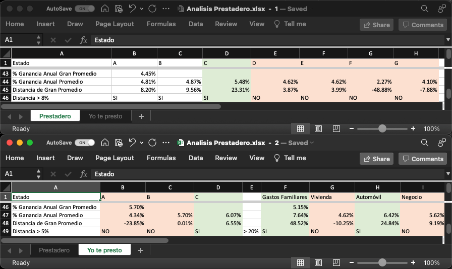Click Save icon in top window toolbar
The height and width of the screenshot is (269, 452).
click(119, 9)
